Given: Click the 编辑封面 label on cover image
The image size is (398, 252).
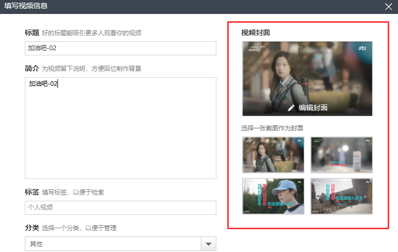Looking at the screenshot, I should (313, 108).
